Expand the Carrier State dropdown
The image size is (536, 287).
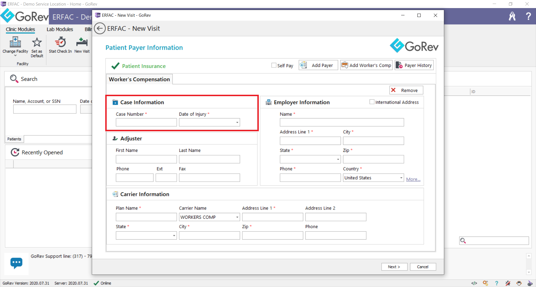click(x=174, y=235)
